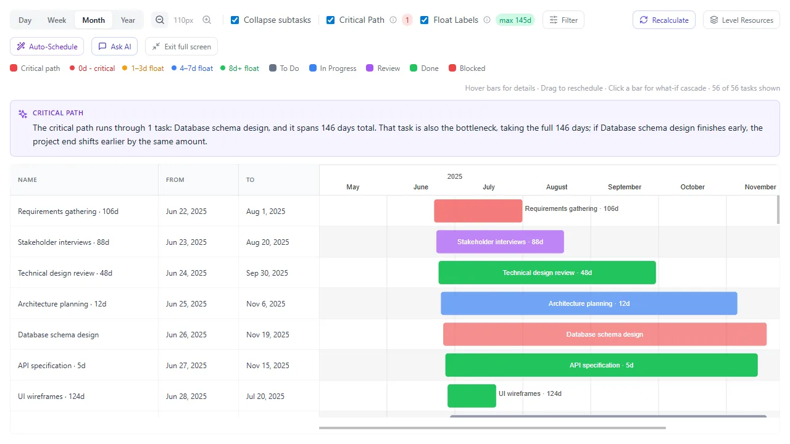790x444 pixels.
Task: Click the UI wireframes green bar
Action: click(x=472, y=396)
